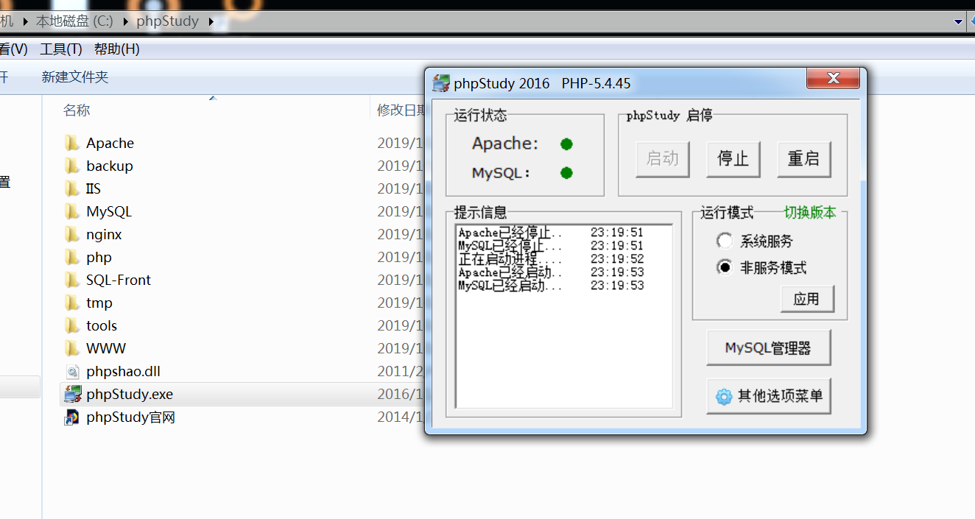This screenshot has height=519, width=975.
Task: Open the address bar history dropdown arrow
Action: click(959, 21)
